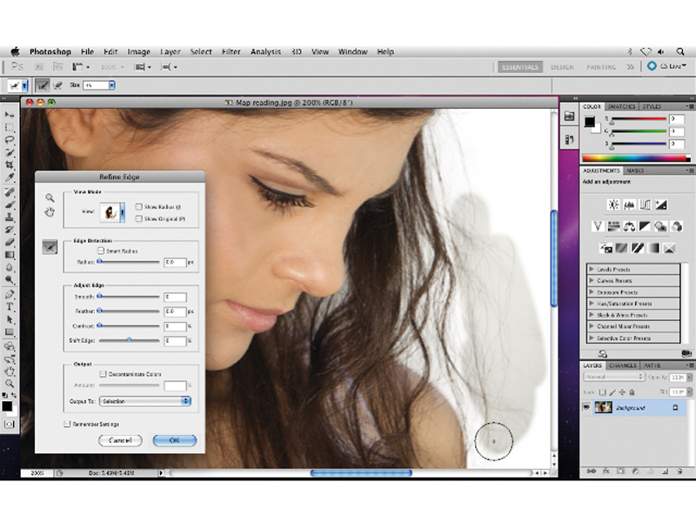Open the Filter menu

coord(231,52)
